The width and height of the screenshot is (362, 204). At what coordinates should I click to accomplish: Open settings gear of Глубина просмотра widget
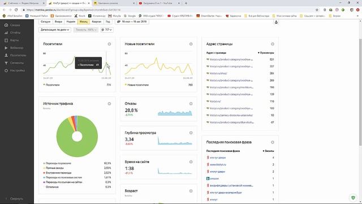point(191,133)
